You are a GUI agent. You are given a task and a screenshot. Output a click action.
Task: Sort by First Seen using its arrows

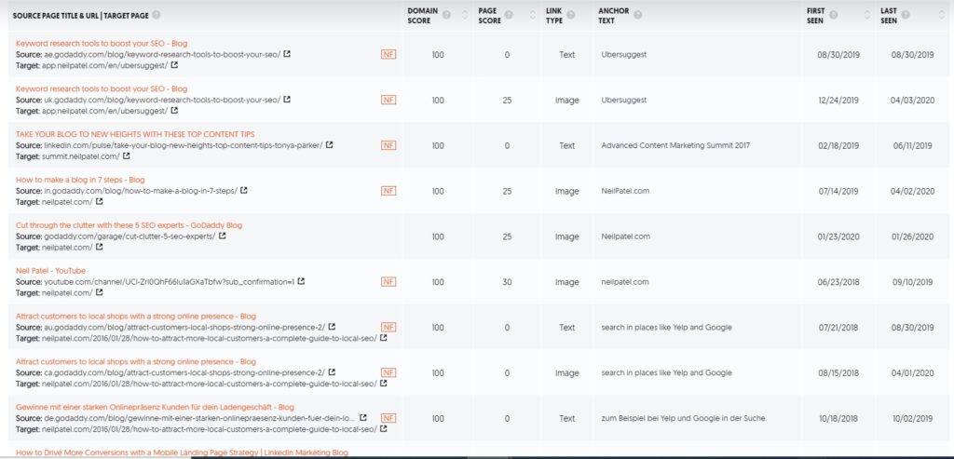[867, 15]
